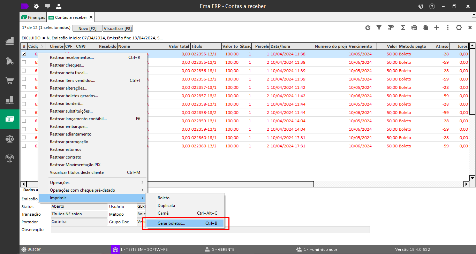Open the user profile icon

(59, 6)
